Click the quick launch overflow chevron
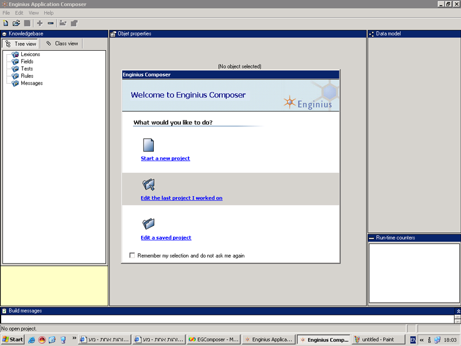The width and height of the screenshot is (461, 346). click(74, 339)
